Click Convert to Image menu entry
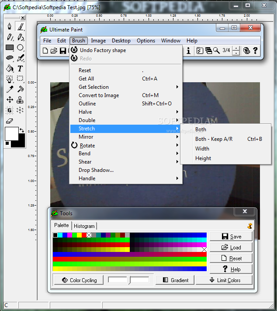 tap(126, 95)
